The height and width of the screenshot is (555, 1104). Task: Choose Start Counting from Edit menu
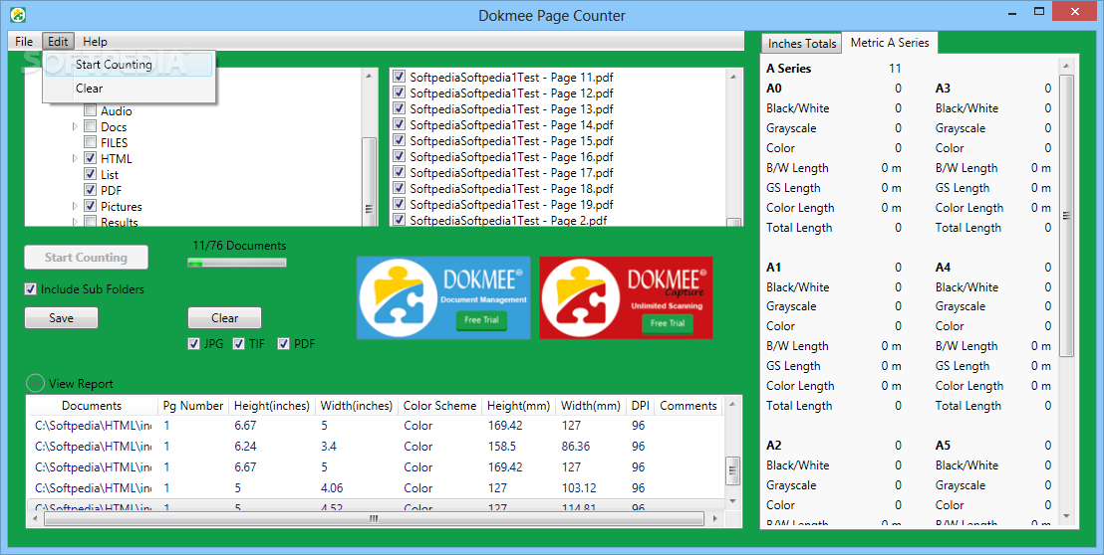pyautogui.click(x=129, y=64)
